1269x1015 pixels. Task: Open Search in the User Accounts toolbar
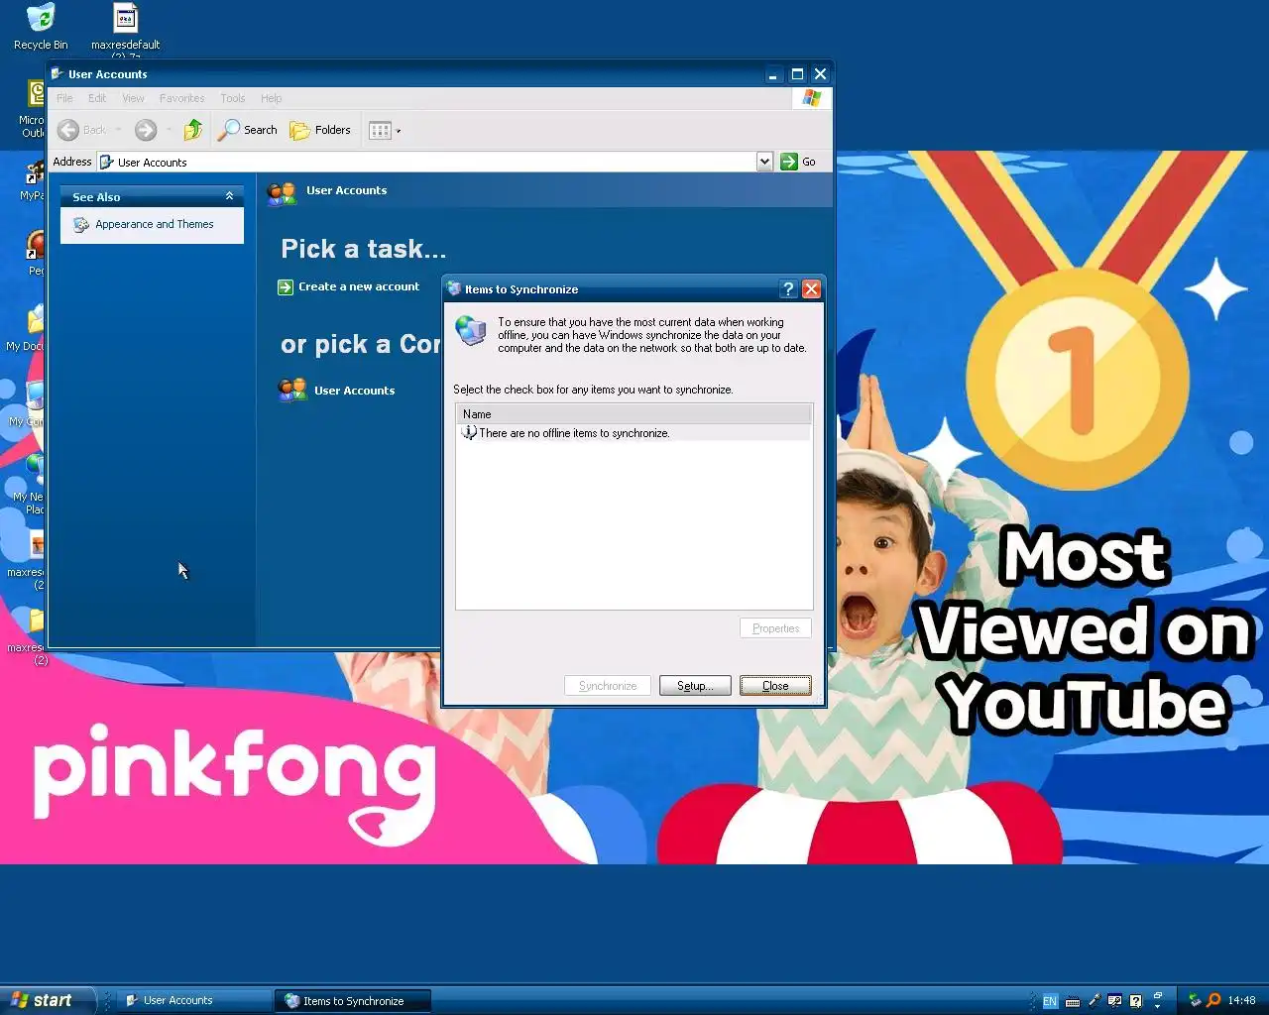(248, 130)
